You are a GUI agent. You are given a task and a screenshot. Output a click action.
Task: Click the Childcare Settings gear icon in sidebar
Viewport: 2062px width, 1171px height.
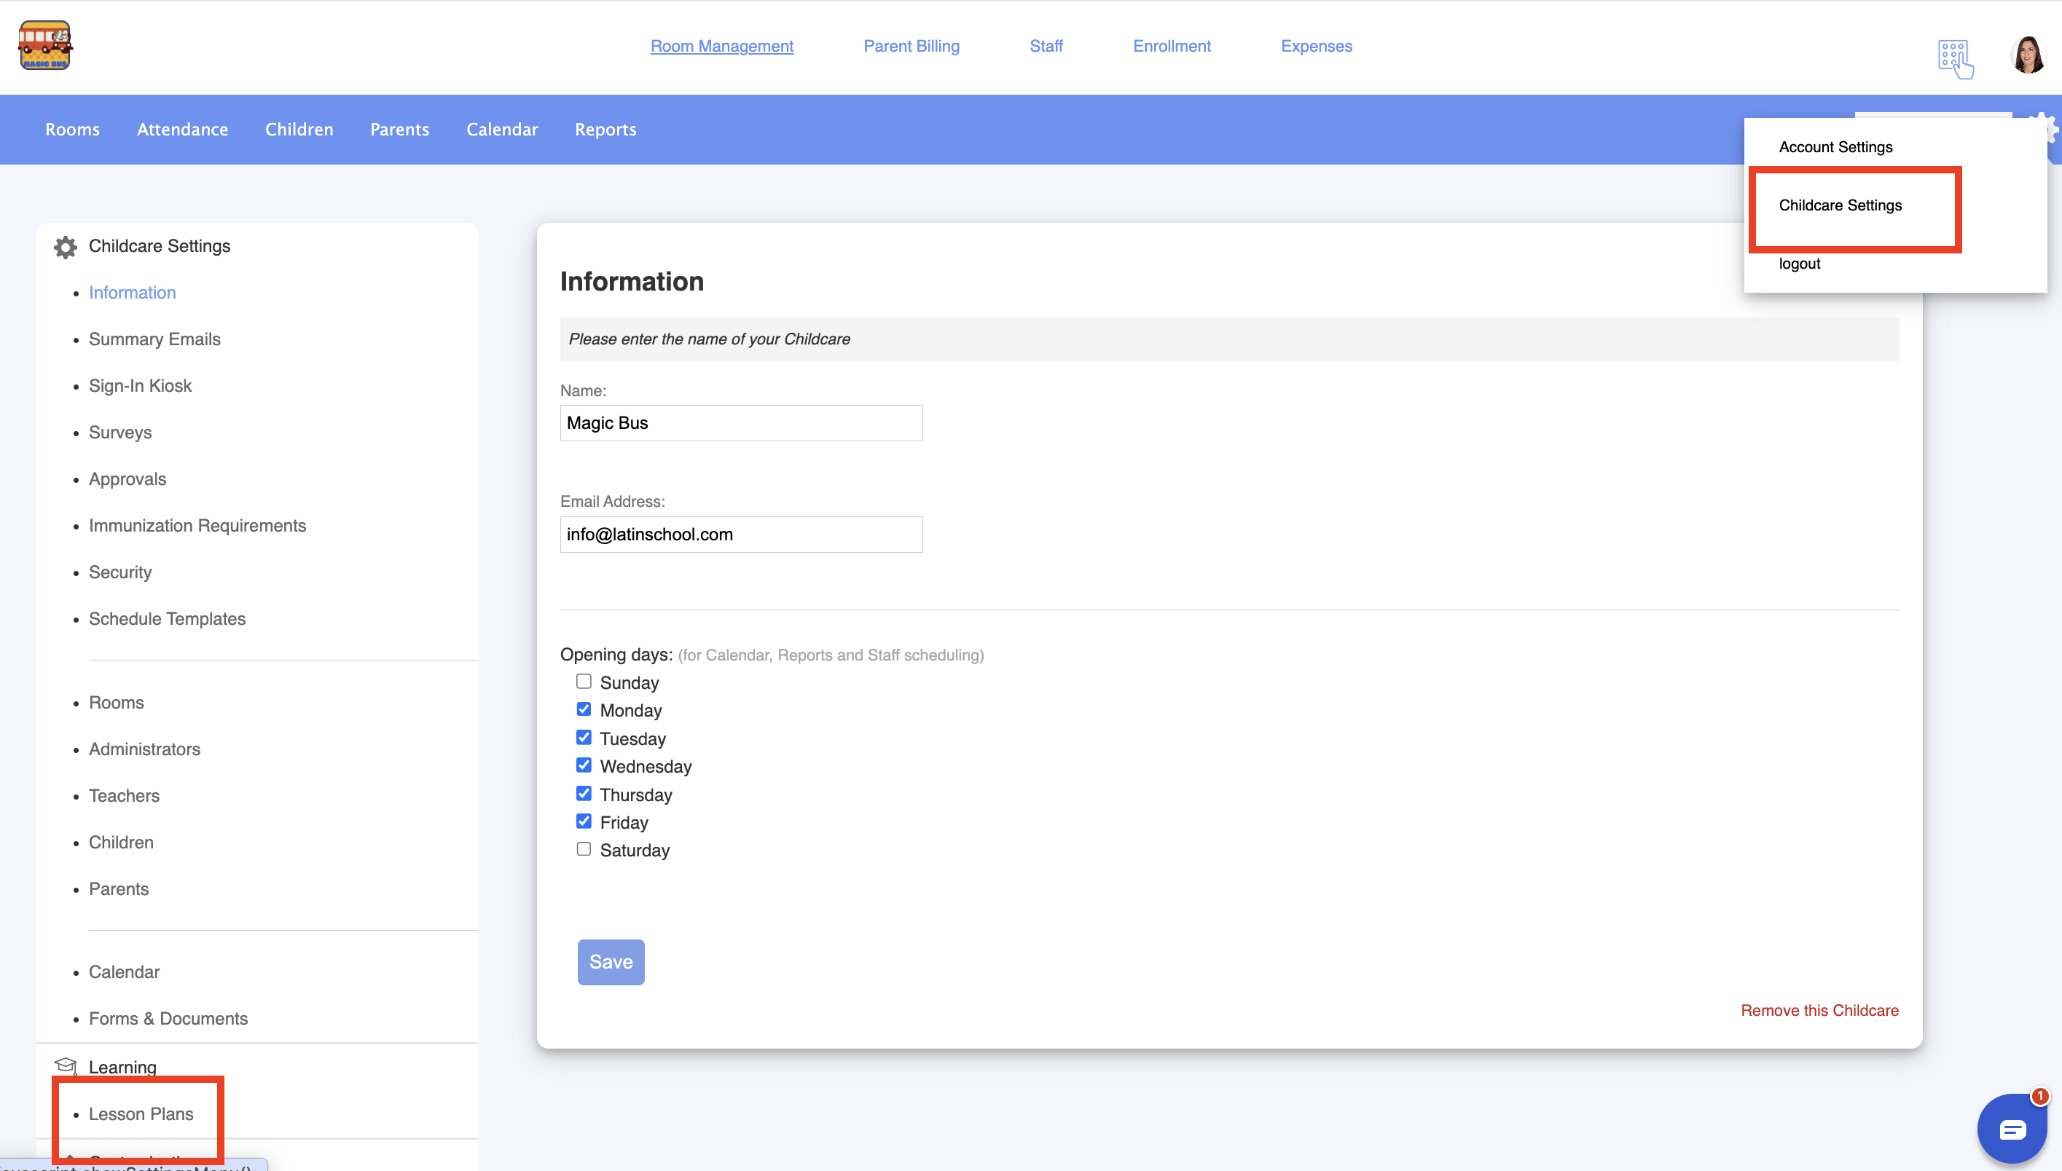[65, 247]
